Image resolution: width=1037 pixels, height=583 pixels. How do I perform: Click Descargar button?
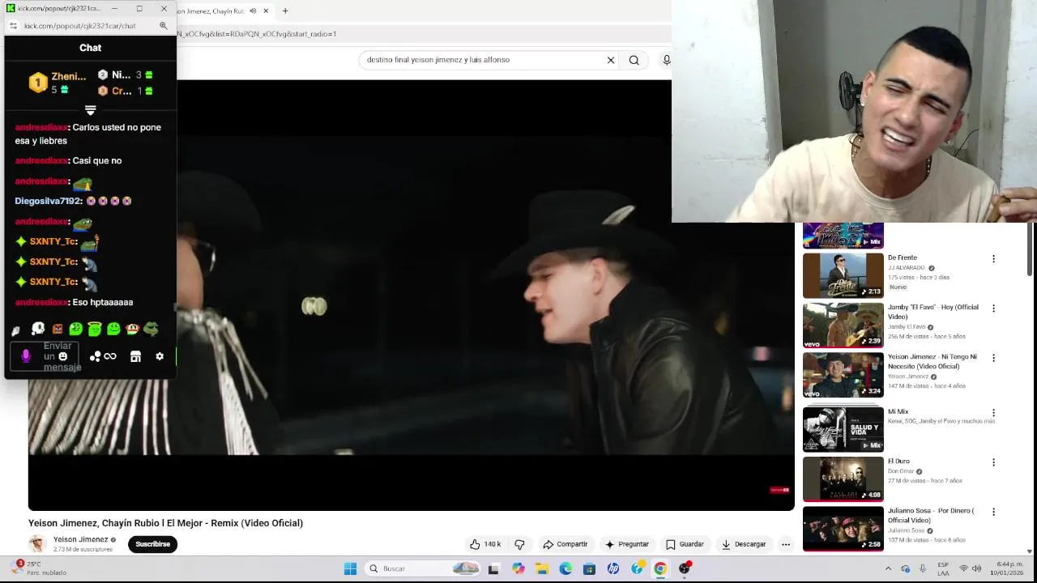(743, 544)
